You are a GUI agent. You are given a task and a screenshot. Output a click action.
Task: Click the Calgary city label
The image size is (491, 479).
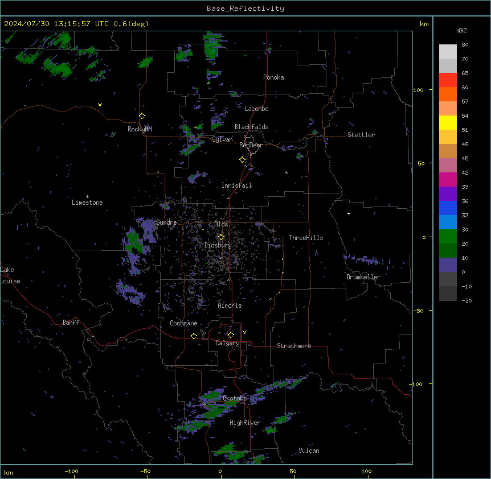click(227, 343)
